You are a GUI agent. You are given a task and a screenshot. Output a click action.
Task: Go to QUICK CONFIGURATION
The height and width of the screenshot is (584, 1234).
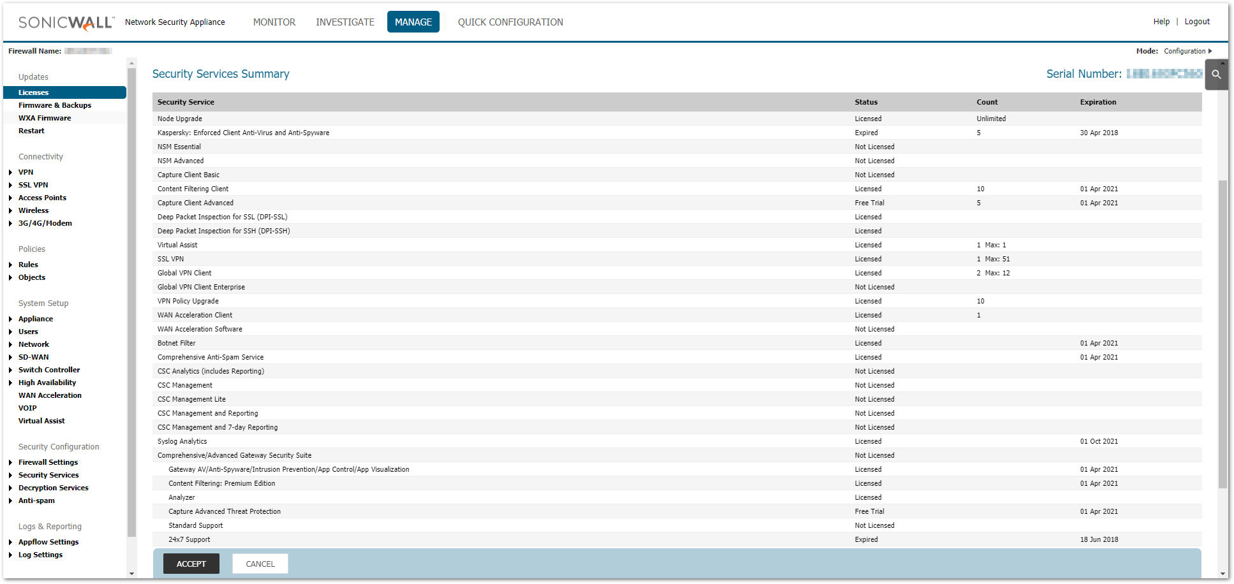coord(510,22)
